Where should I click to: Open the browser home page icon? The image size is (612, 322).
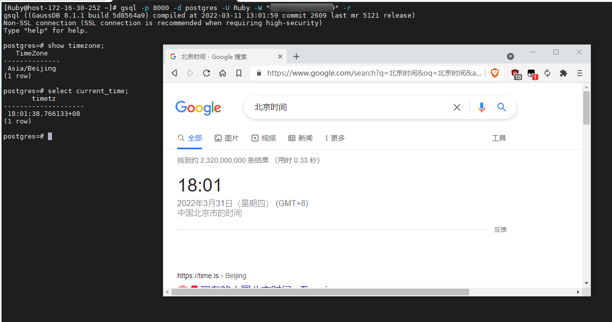click(222, 73)
